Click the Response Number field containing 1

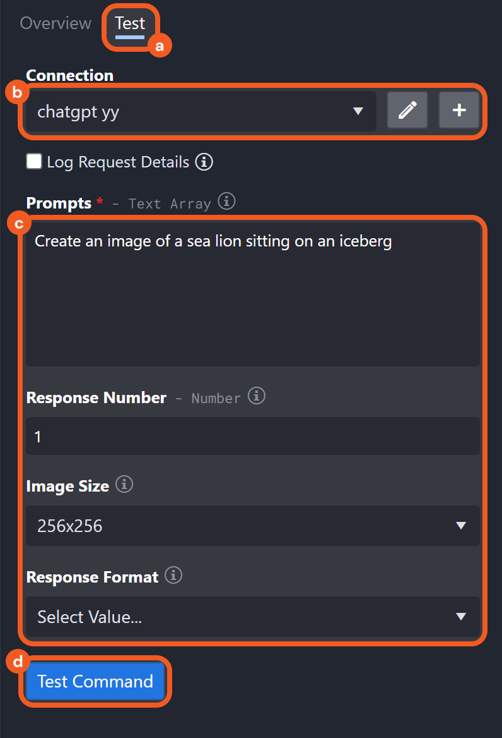(252, 436)
